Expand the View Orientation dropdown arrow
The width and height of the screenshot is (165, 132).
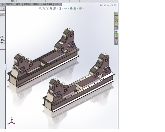pos(57,9)
